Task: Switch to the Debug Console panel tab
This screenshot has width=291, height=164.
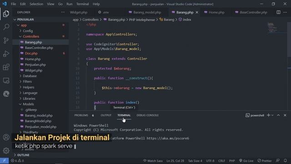Action: (147, 115)
